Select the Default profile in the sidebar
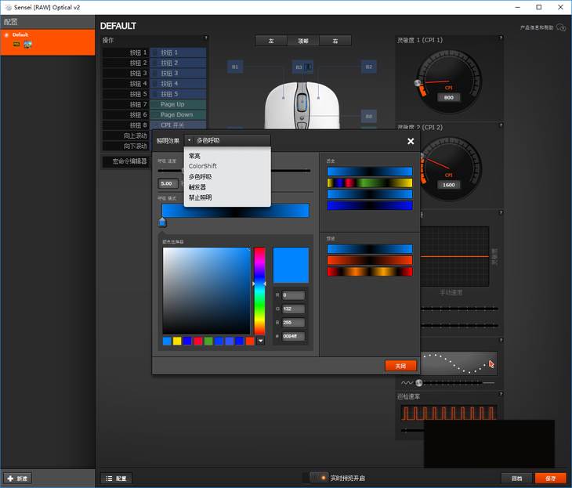572x488 pixels. coord(48,42)
